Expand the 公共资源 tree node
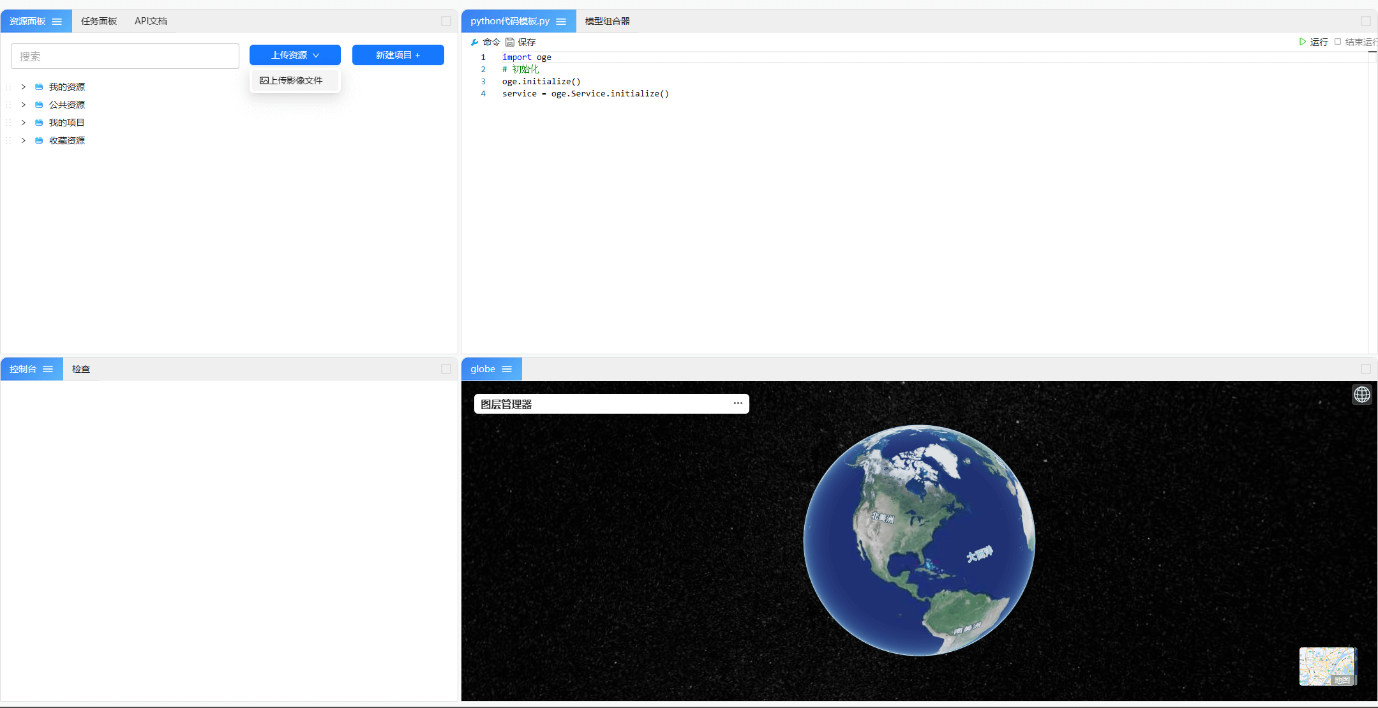This screenshot has height=708, width=1378. click(24, 105)
